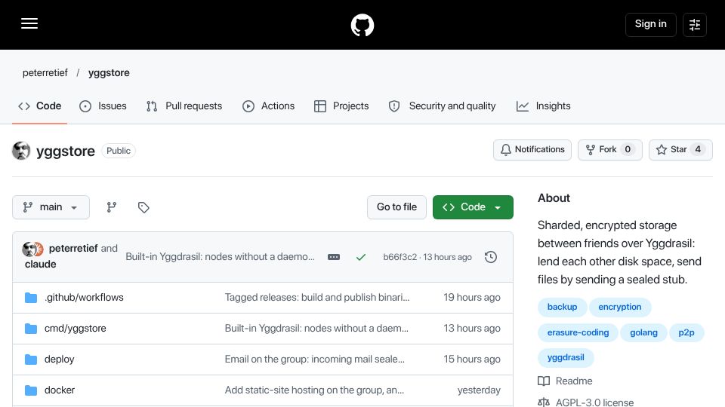
Task: Open commit hash b66f3c2
Action: tap(400, 257)
